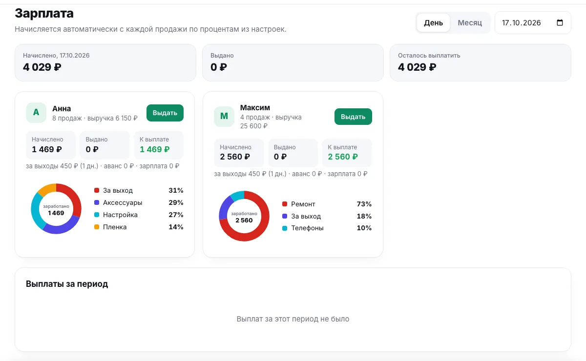Click the text 8 продаж · выручка 6 150 ₽

tap(95, 118)
